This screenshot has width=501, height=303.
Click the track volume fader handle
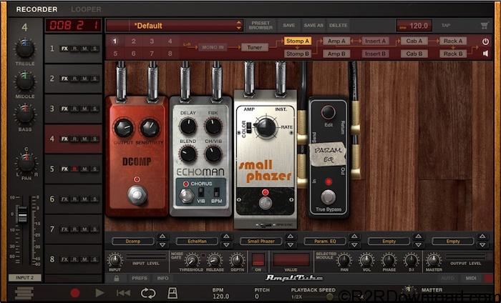(22, 214)
